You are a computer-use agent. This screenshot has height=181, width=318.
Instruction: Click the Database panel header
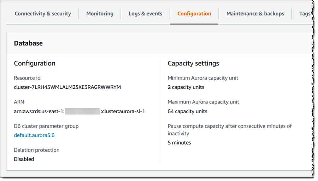click(28, 43)
